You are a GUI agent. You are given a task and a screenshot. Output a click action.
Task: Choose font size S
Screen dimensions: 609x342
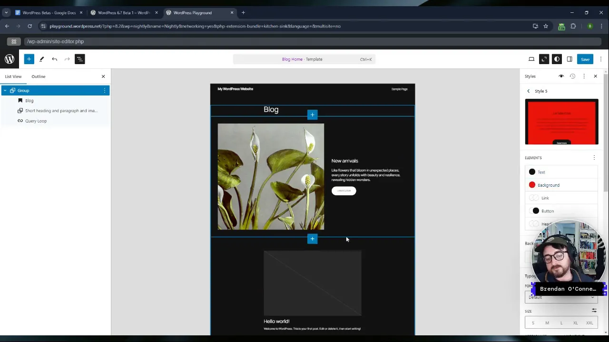[x=533, y=323]
